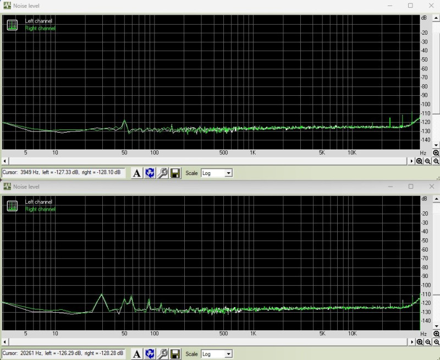Screen dimensions: 440x360
Task: Minimize the upper Noise level window
Action: pos(390,6)
